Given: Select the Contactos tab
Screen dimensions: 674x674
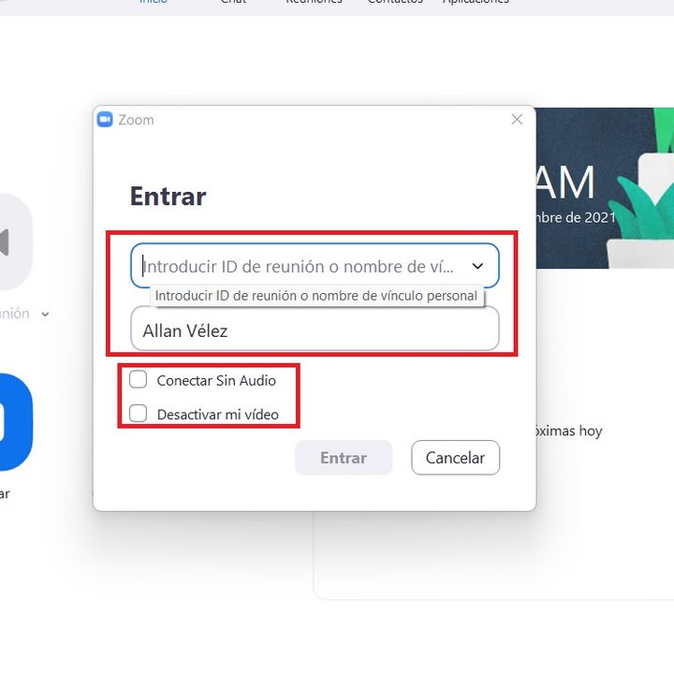Looking at the screenshot, I should (394, 3).
